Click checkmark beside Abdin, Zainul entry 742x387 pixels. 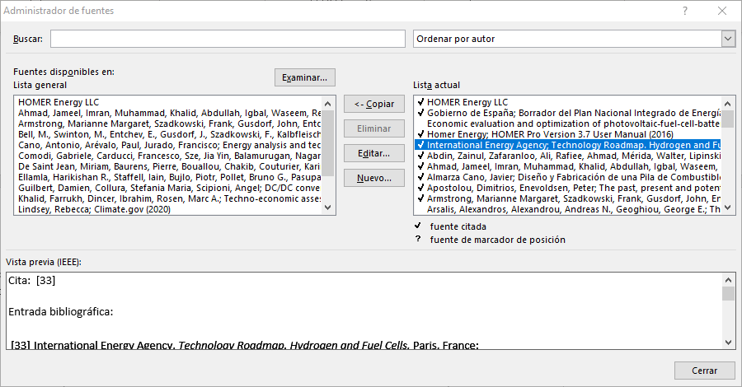(x=420, y=156)
